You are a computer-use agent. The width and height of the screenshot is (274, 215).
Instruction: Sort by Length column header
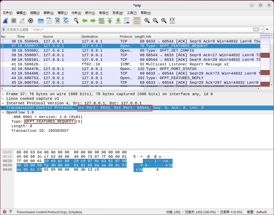click(x=140, y=36)
